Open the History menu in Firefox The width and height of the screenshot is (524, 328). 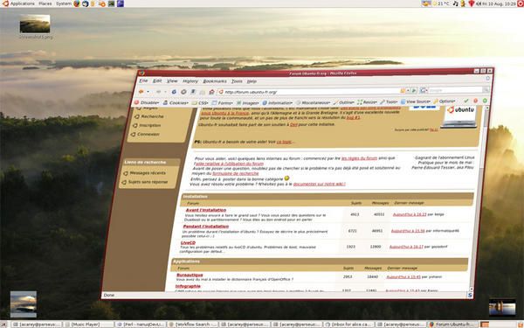[190, 81]
